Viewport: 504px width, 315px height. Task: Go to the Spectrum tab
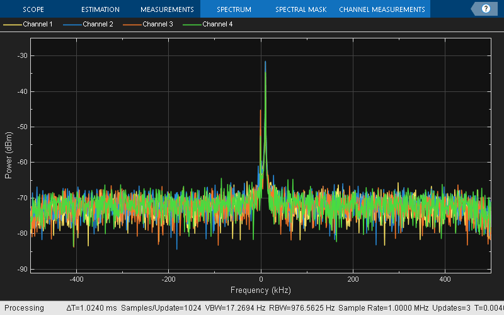click(234, 9)
